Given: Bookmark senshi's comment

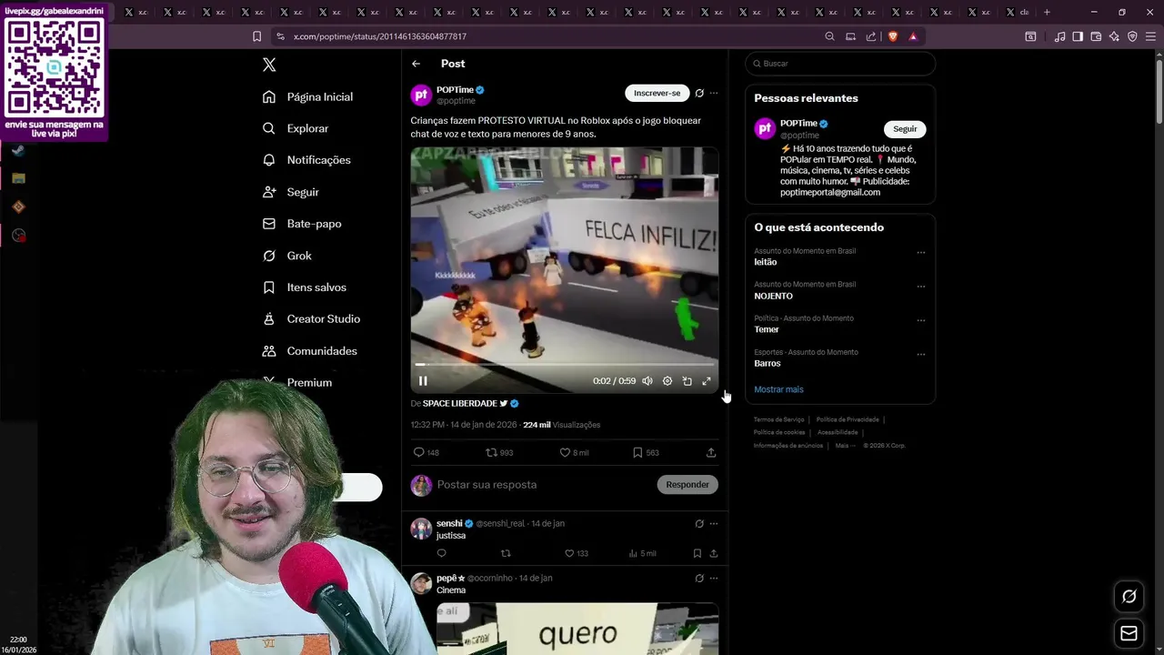Looking at the screenshot, I should [x=697, y=553].
